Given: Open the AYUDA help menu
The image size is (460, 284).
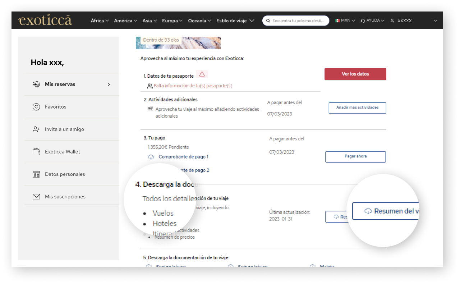Looking at the screenshot, I should coord(372,20).
